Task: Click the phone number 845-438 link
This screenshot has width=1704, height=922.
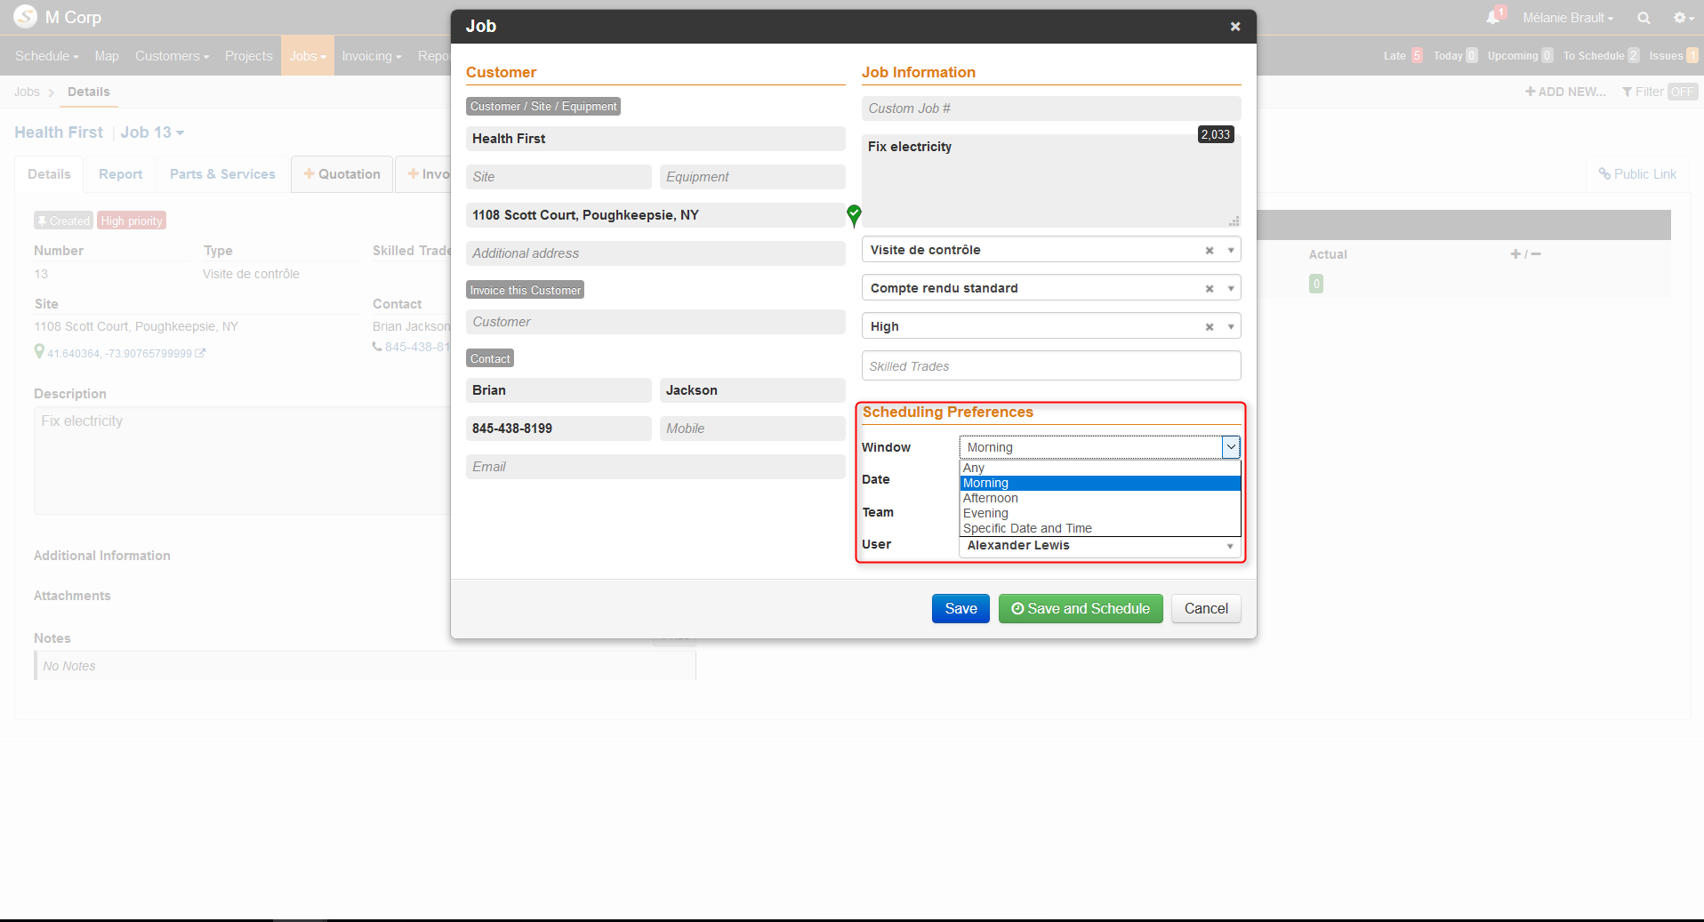Action: click(417, 347)
